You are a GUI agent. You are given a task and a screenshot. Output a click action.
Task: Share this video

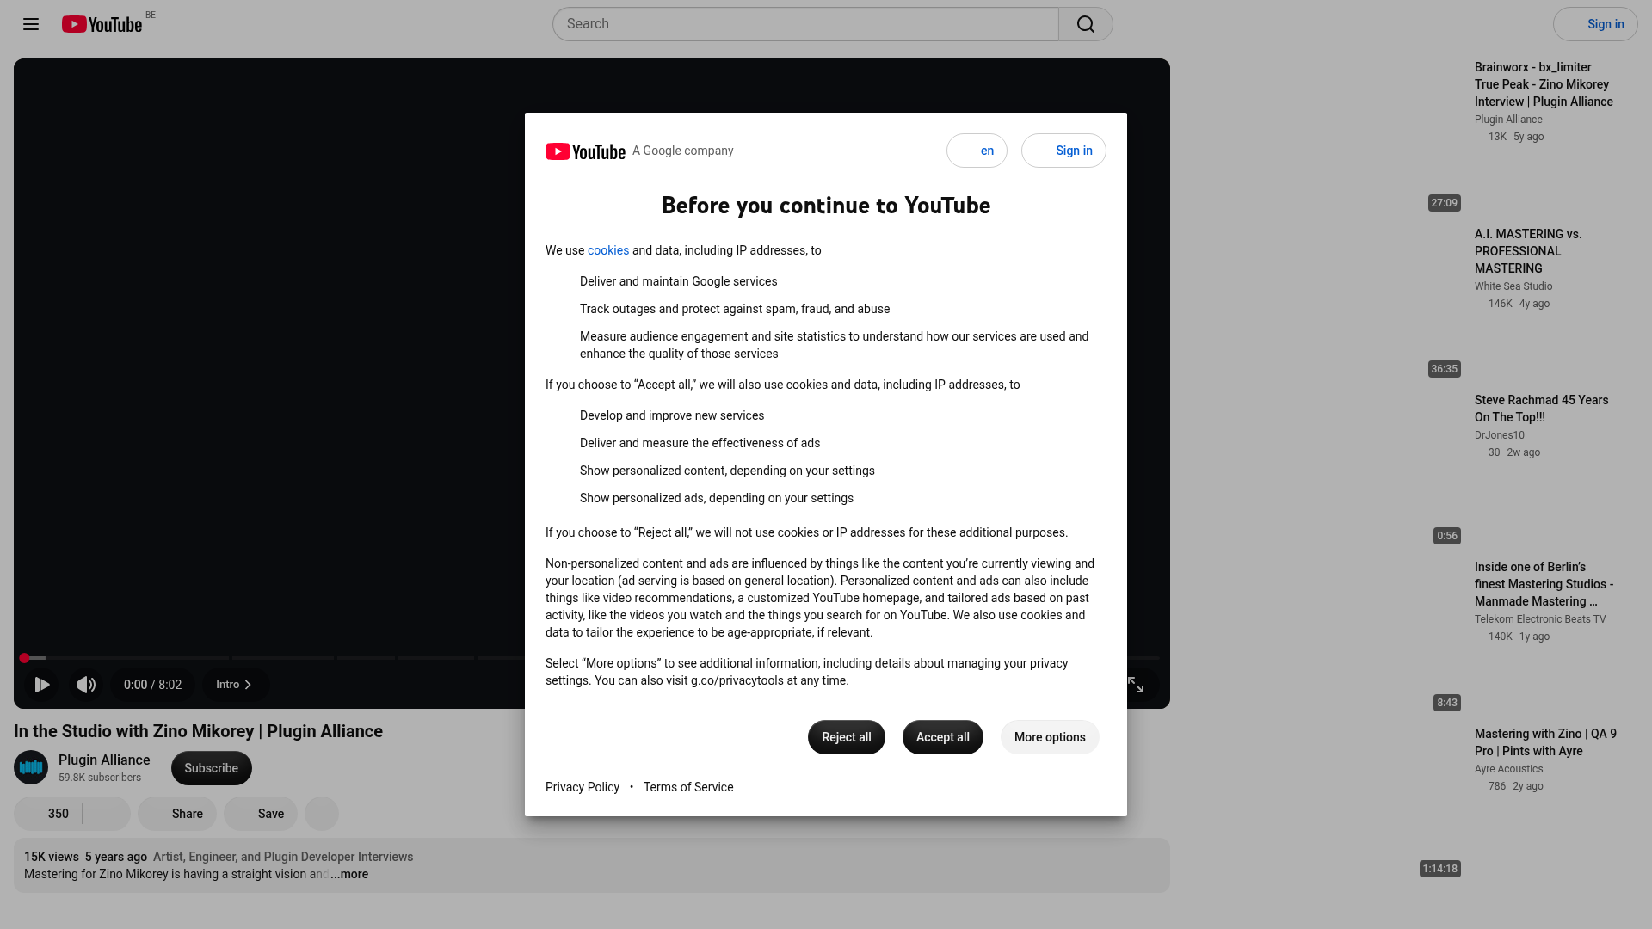point(177,814)
